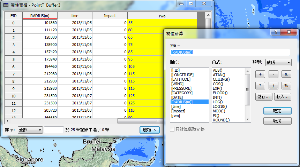
Task: Click the 確定 confirm button
Action: [x=277, y=111]
